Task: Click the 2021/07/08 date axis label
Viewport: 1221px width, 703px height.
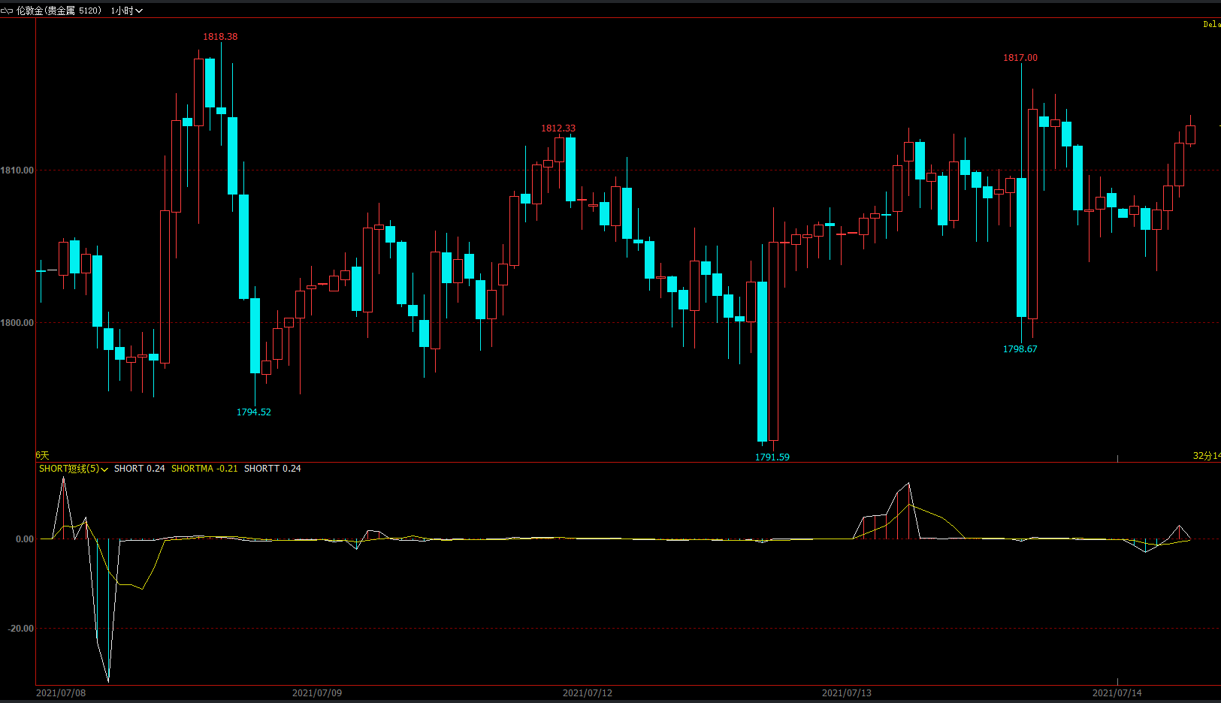Action: tap(61, 693)
